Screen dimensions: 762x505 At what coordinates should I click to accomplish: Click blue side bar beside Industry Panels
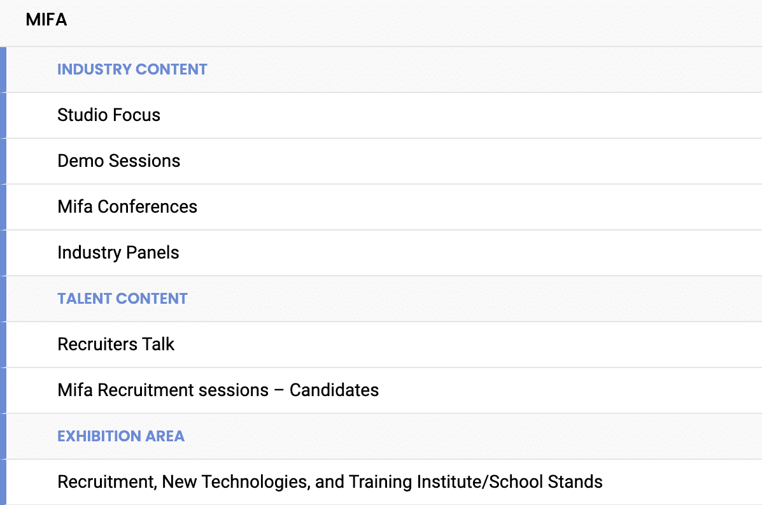click(x=3, y=253)
